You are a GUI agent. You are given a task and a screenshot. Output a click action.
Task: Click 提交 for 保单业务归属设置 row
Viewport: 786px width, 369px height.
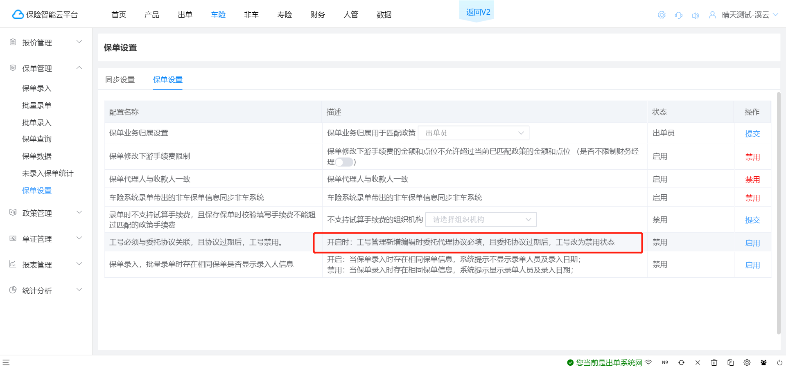click(752, 134)
